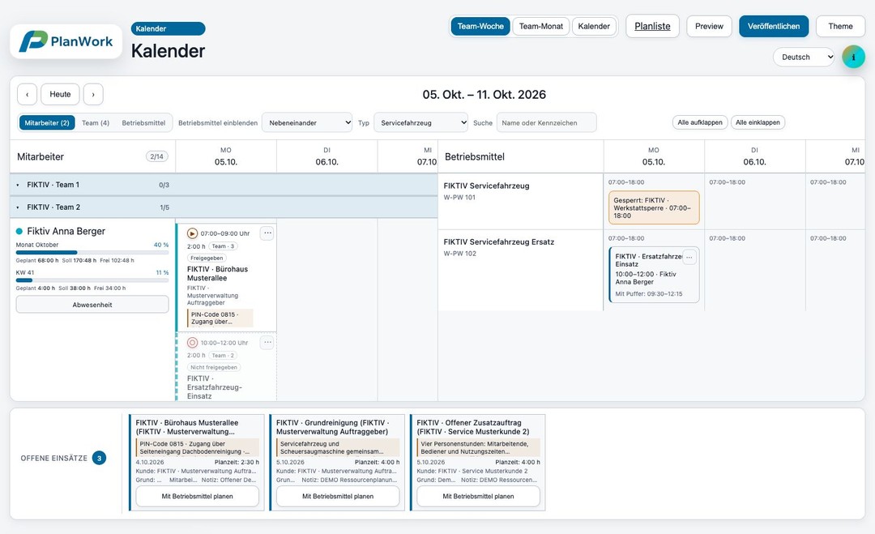The image size is (875, 534).
Task: Click play status icon of 07:00–09:00 shift
Action: [x=193, y=233]
